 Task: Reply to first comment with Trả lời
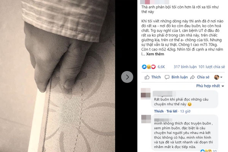172,111
